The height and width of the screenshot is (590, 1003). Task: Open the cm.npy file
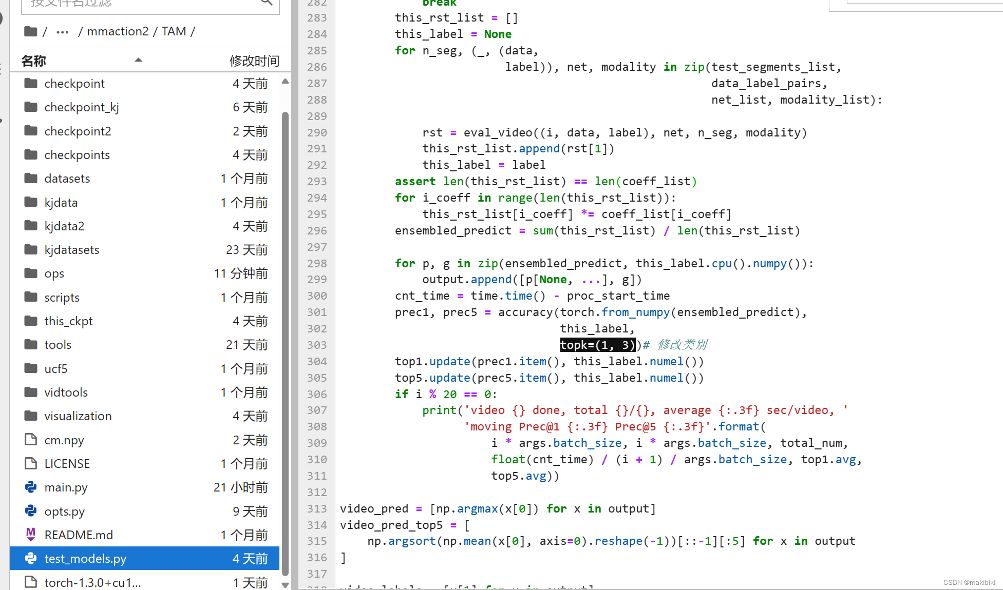point(64,440)
